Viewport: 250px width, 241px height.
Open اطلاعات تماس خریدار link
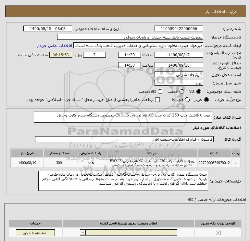(x=55, y=46)
